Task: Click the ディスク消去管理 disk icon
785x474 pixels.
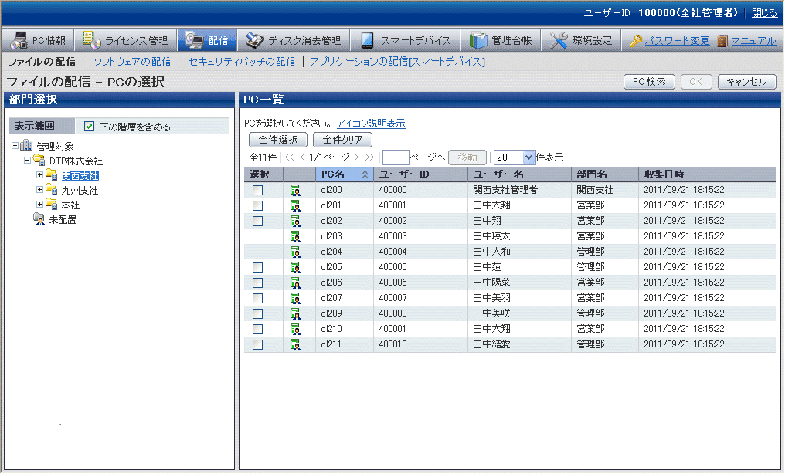Action: (254, 40)
